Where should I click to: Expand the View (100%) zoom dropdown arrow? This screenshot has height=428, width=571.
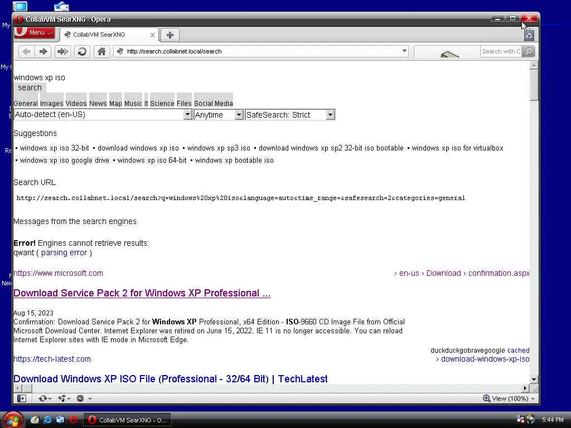coord(533,399)
